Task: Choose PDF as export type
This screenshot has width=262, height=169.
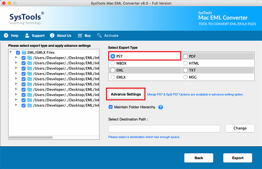Action: (x=186, y=56)
